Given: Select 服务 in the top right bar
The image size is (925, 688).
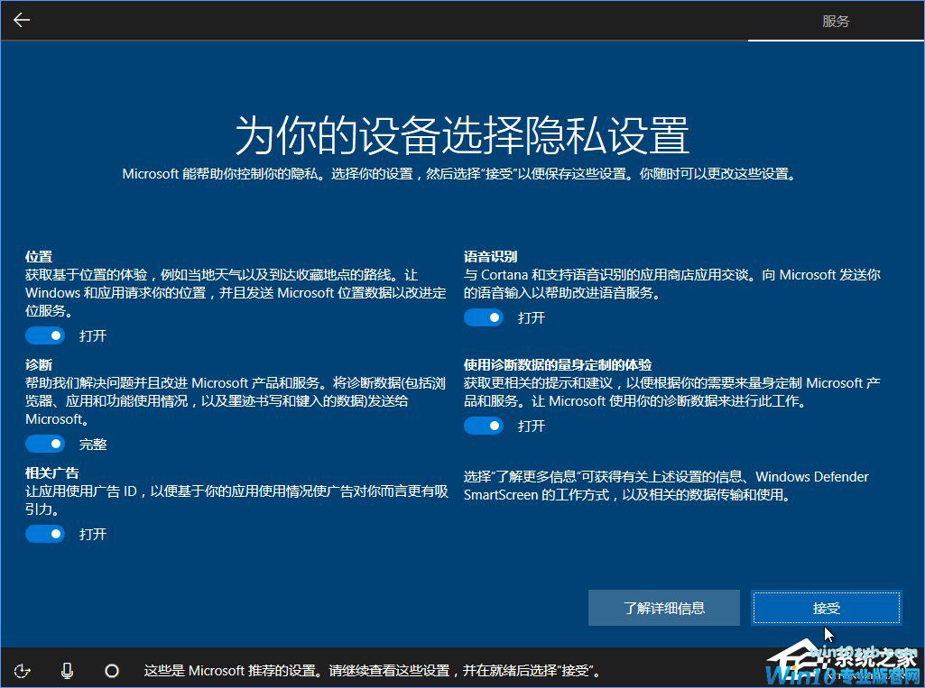Looking at the screenshot, I should tap(836, 20).
